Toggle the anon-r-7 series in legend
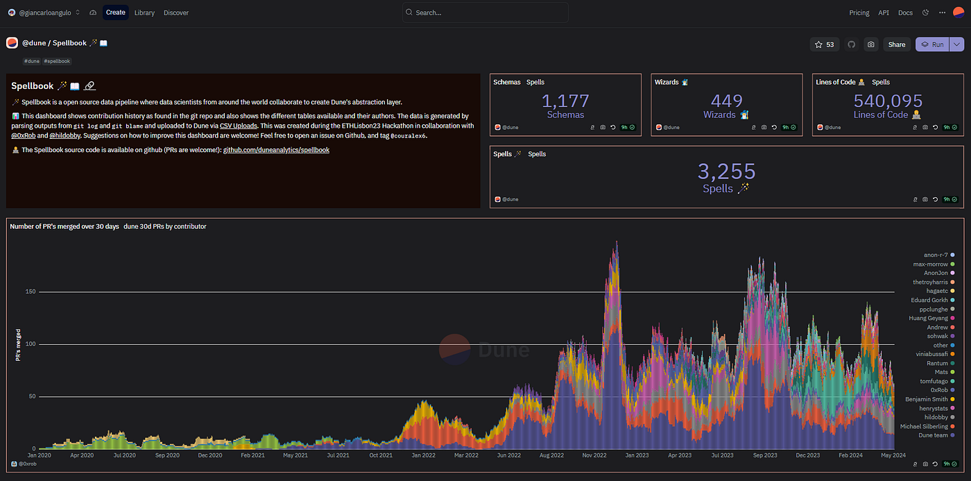Viewport: 971px width, 481px height. coord(939,255)
